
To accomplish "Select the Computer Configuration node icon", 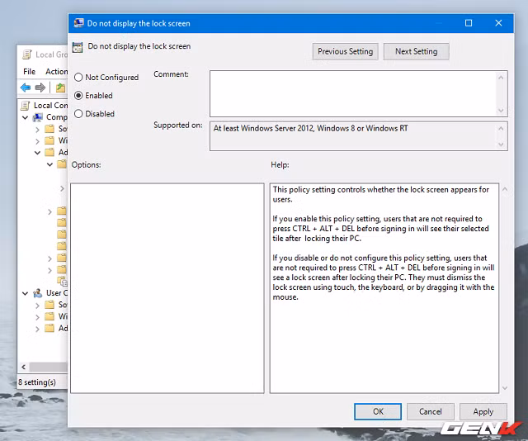I will click(38, 117).
